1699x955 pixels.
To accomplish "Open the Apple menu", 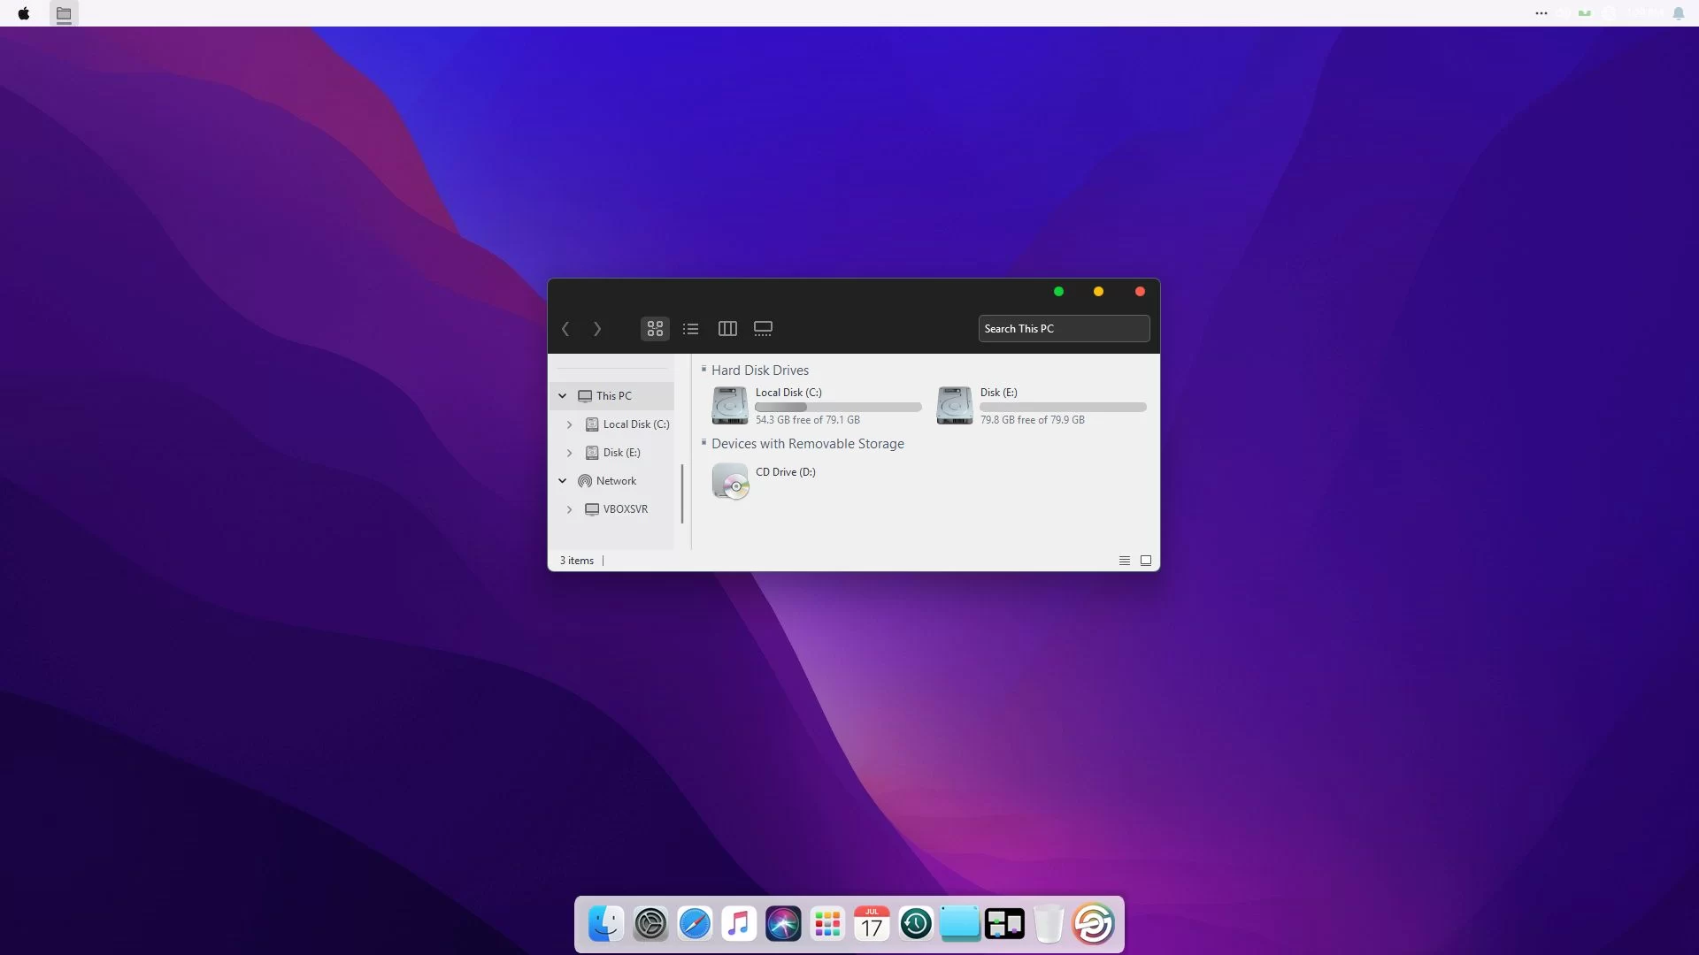I will [24, 13].
